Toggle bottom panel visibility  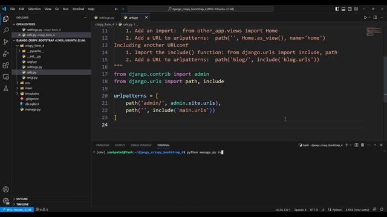click(343, 9)
